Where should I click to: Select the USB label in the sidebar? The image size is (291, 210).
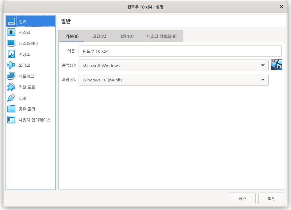tap(22, 98)
